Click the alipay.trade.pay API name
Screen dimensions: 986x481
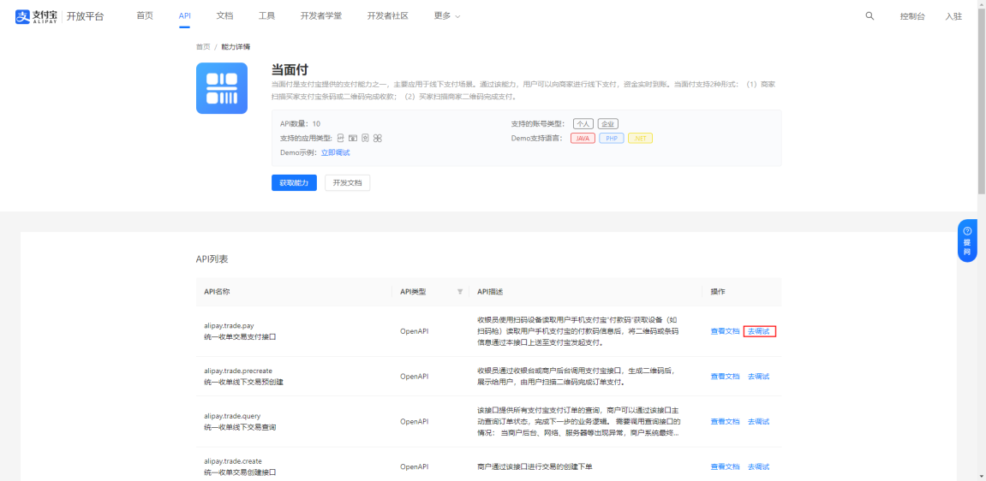point(228,325)
